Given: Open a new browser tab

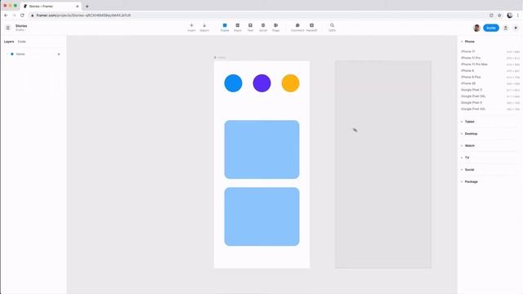Looking at the screenshot, I should pos(87,7).
